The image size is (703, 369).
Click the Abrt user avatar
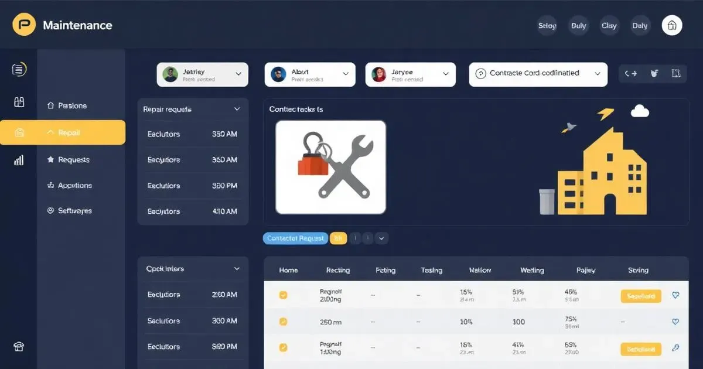coord(278,74)
